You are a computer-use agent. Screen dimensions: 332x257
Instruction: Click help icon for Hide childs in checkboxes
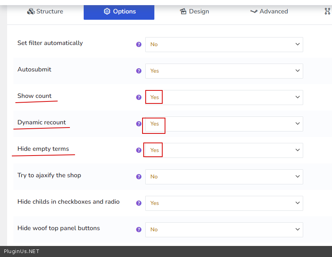point(139,203)
